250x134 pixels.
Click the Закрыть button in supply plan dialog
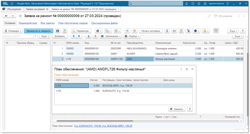(x=177, y=109)
